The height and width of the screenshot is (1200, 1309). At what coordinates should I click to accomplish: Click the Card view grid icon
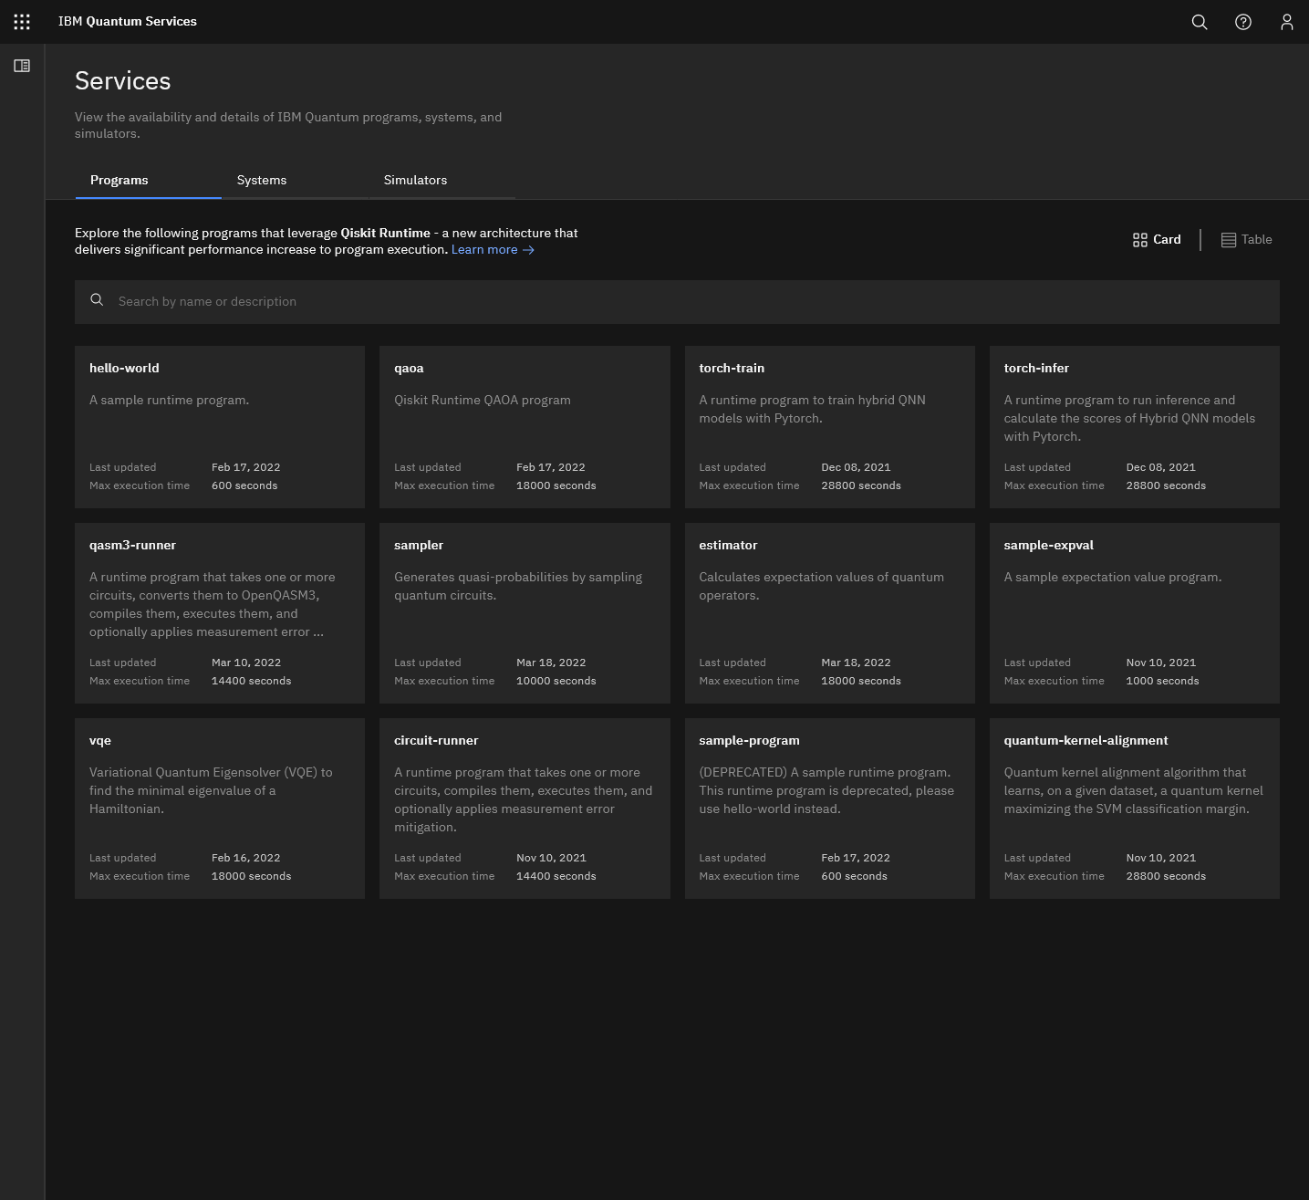click(x=1140, y=240)
